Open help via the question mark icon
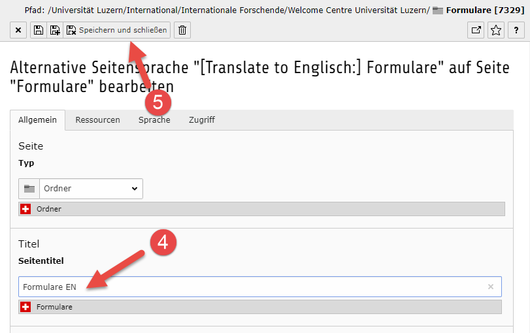Screen dimensions: 530x333 (516, 30)
